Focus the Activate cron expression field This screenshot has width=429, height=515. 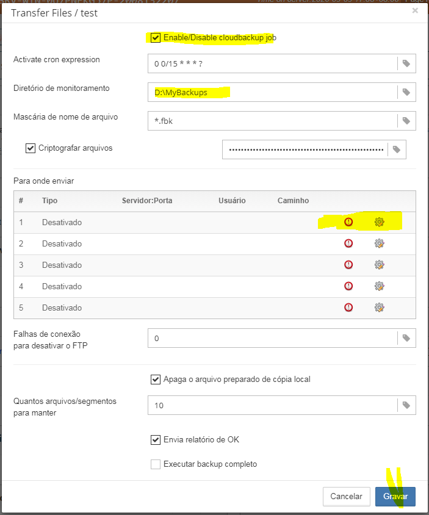tap(272, 63)
